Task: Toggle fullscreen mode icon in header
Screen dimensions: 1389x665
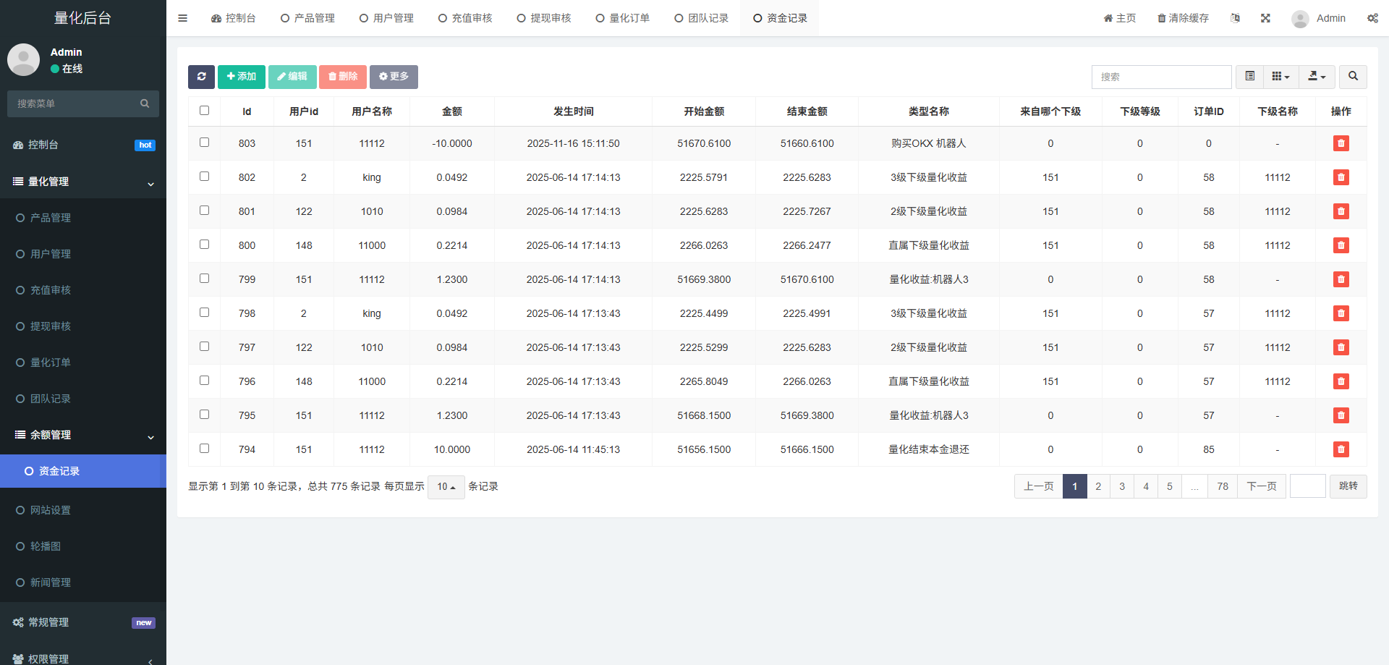Action: coord(1265,18)
